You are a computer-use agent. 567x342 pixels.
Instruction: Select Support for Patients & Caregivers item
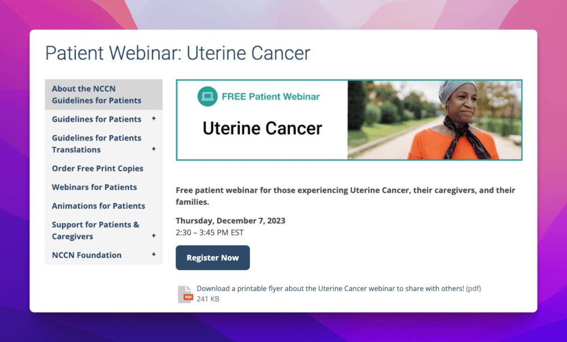(95, 230)
